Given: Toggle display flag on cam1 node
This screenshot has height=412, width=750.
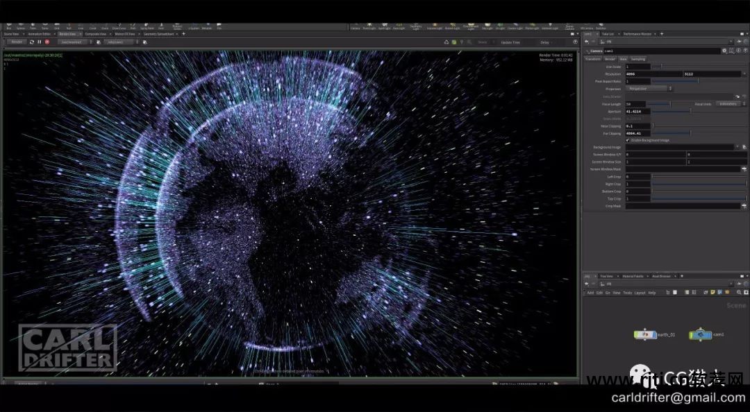Looking at the screenshot, I should pyautogui.click(x=709, y=334).
